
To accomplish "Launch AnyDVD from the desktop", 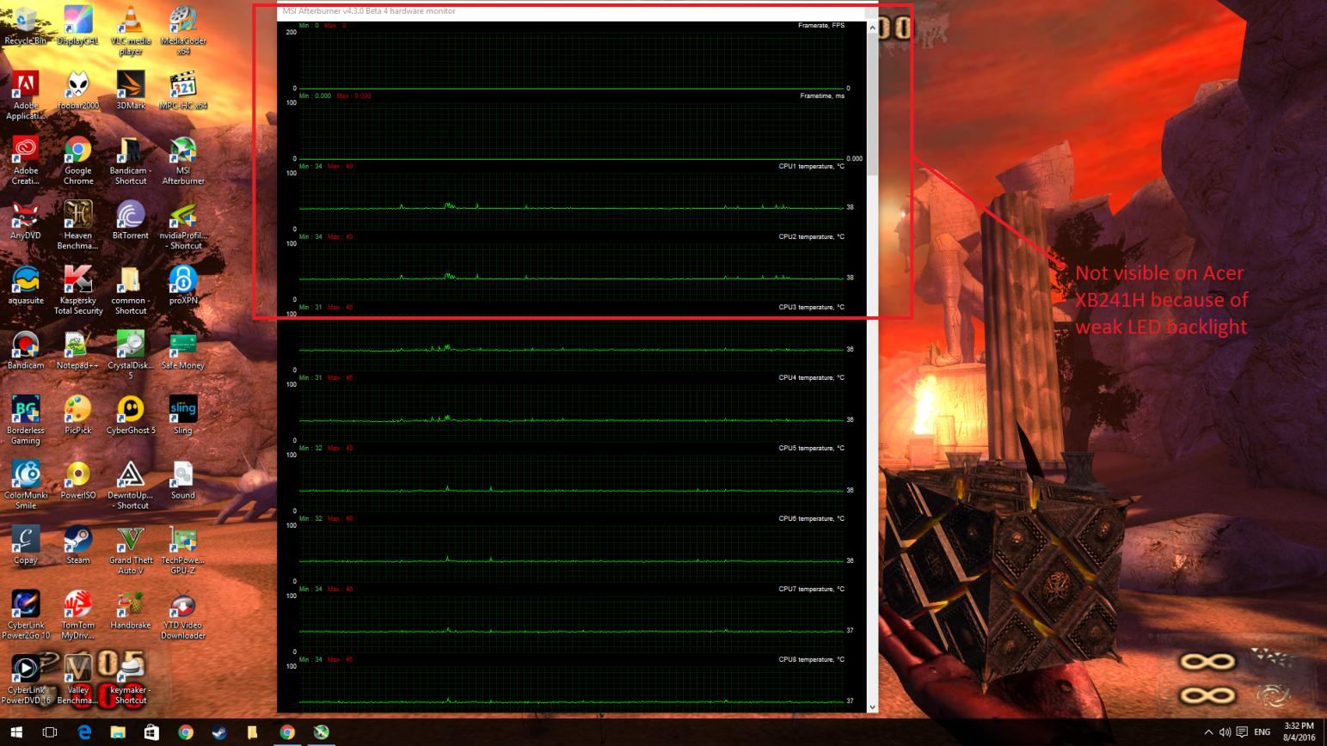I will [x=26, y=220].
